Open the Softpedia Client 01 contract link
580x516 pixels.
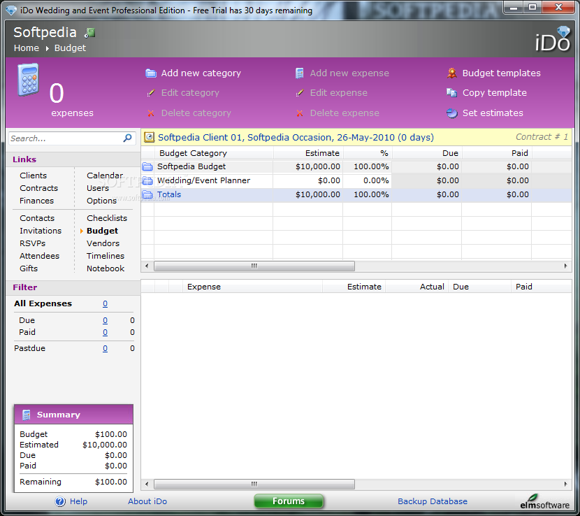point(296,137)
